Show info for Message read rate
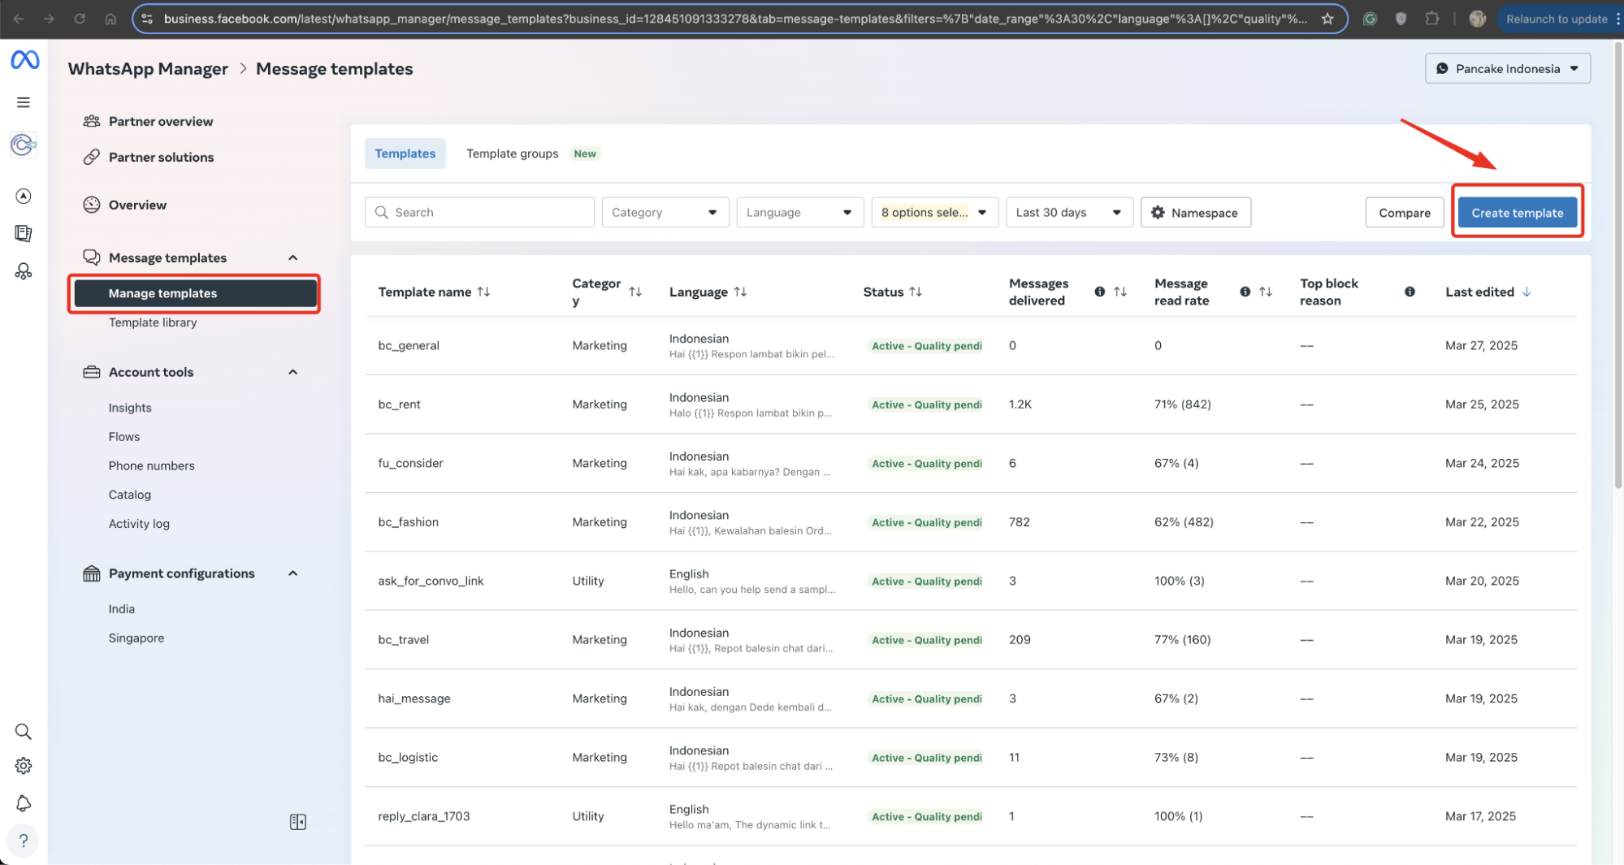 (1245, 292)
